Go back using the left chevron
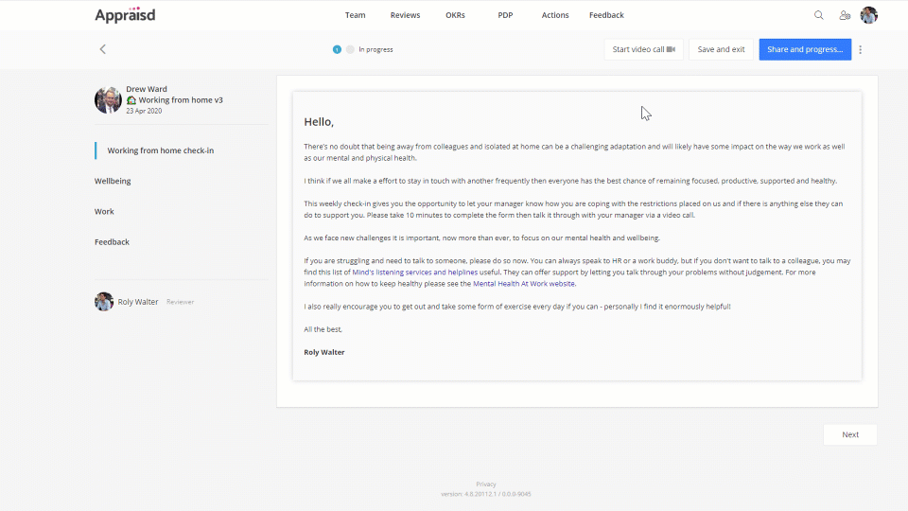The height and width of the screenshot is (511, 908). [x=102, y=49]
